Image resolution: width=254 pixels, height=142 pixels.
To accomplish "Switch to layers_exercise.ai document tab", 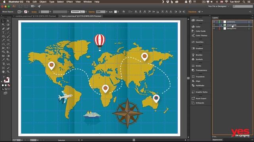I will click(81, 16).
